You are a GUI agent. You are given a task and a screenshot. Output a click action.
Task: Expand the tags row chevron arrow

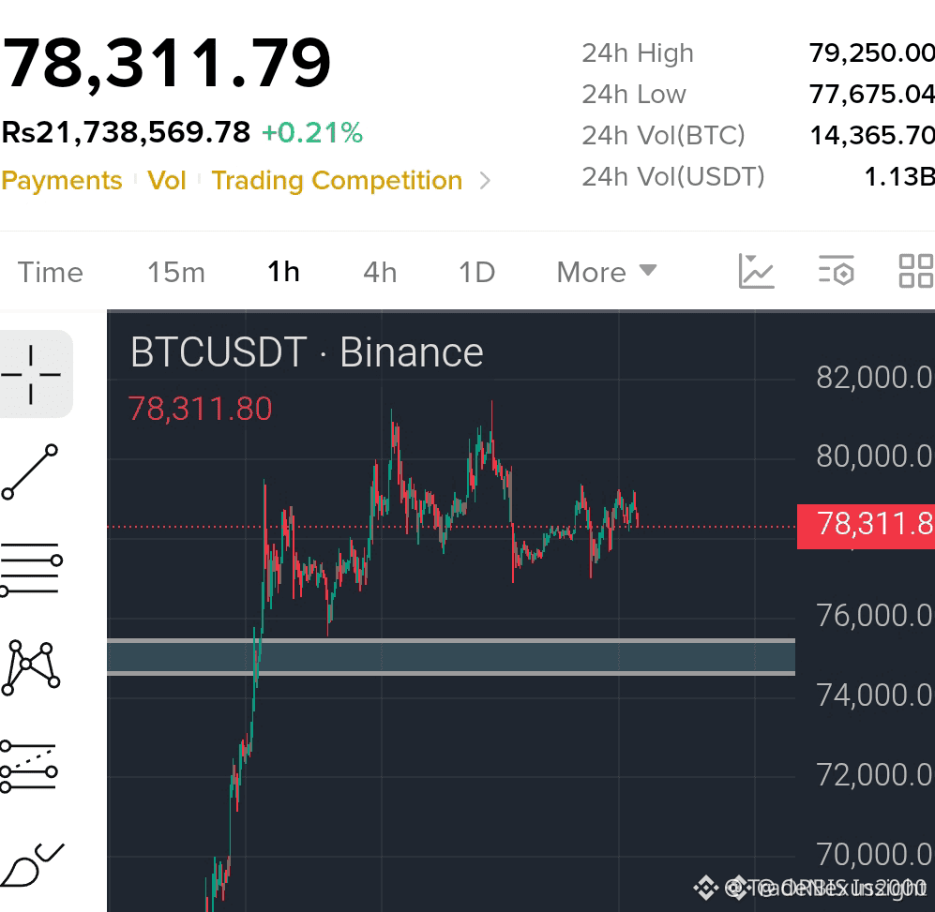coord(486,181)
